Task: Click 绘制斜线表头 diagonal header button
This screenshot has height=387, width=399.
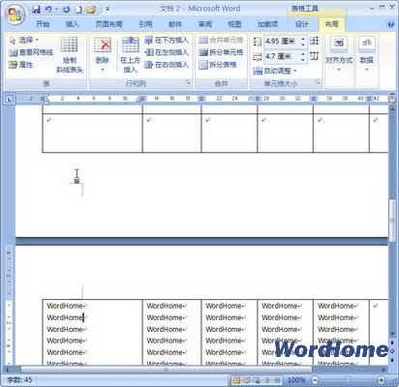Action: (x=70, y=55)
